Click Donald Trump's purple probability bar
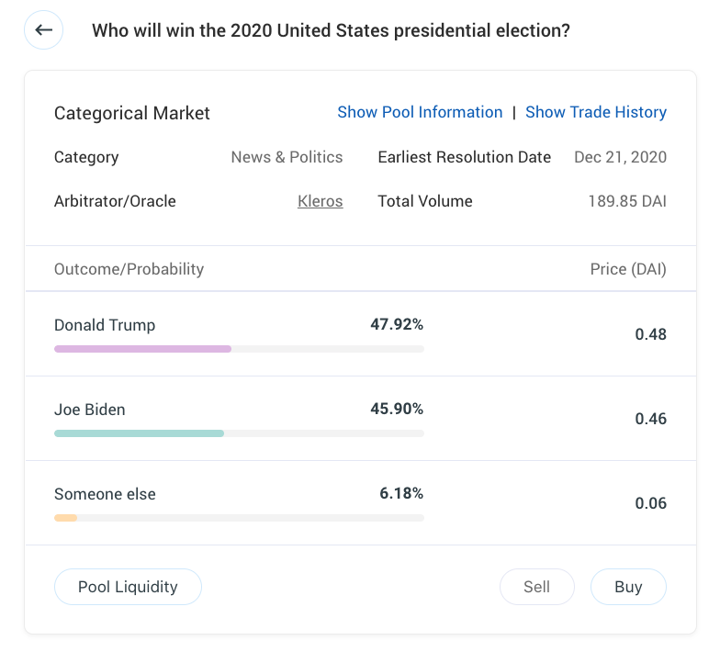This screenshot has width=720, height=663. click(142, 349)
